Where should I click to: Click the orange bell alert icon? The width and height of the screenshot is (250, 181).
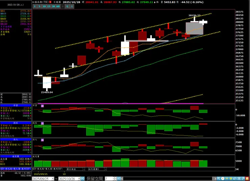[x=247, y=179]
